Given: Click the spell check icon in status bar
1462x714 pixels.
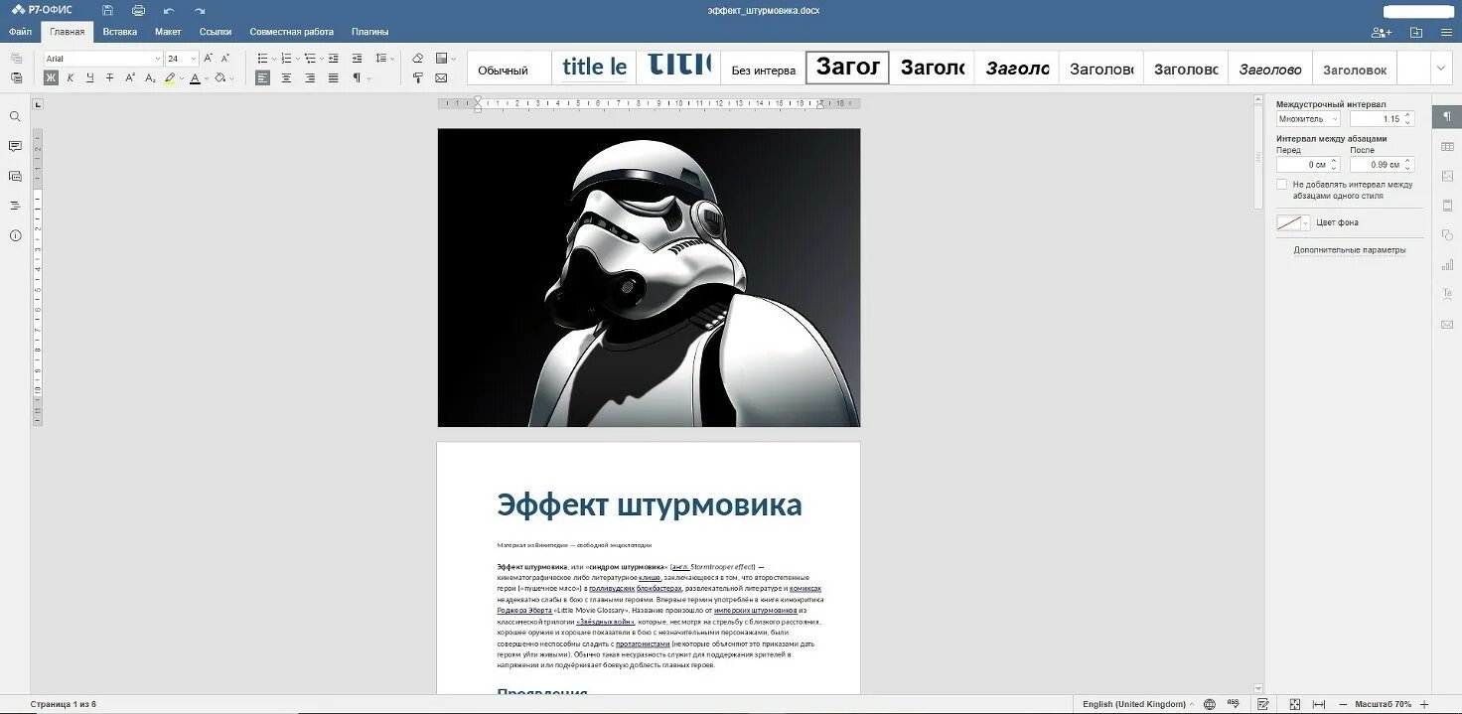Looking at the screenshot, I should [1236, 704].
